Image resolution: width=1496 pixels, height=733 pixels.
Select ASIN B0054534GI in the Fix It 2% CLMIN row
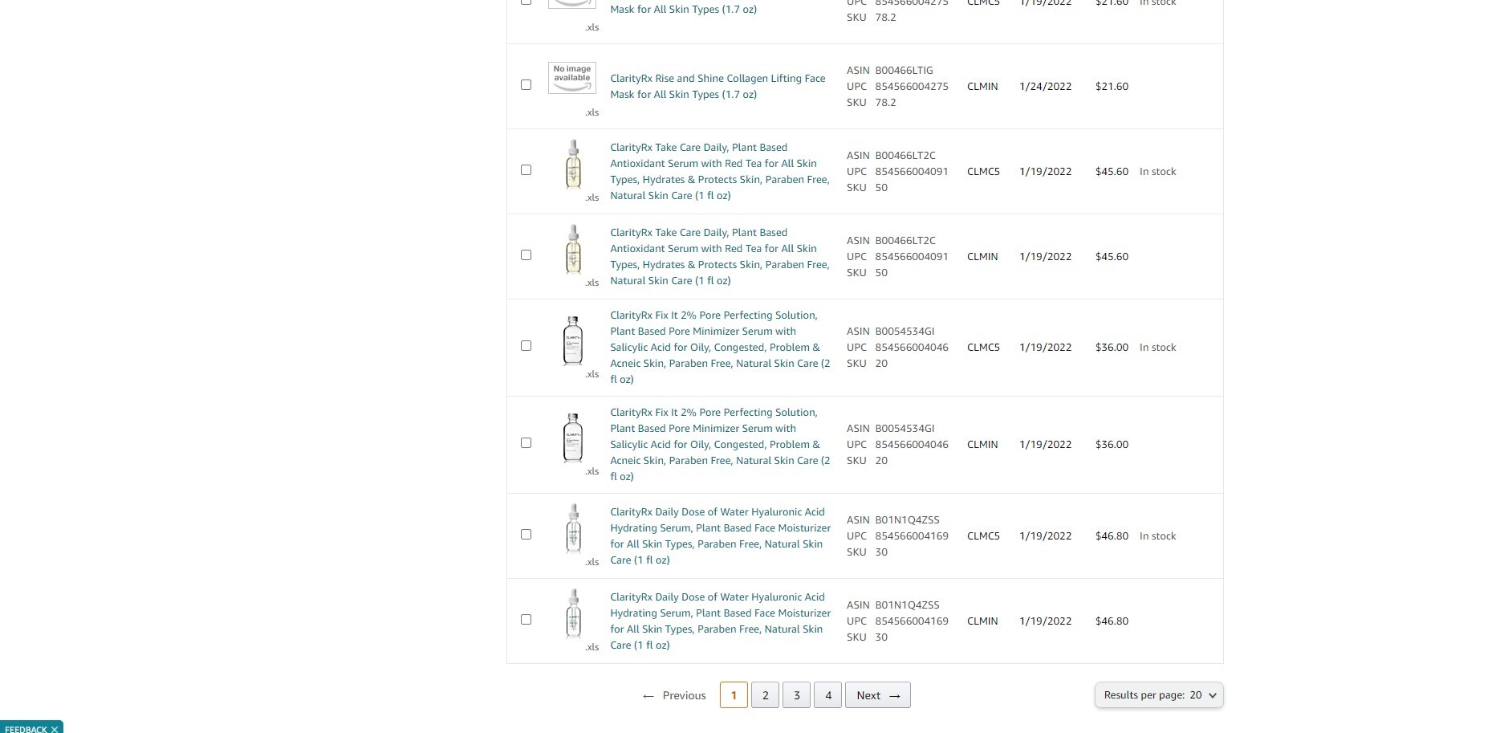point(905,428)
